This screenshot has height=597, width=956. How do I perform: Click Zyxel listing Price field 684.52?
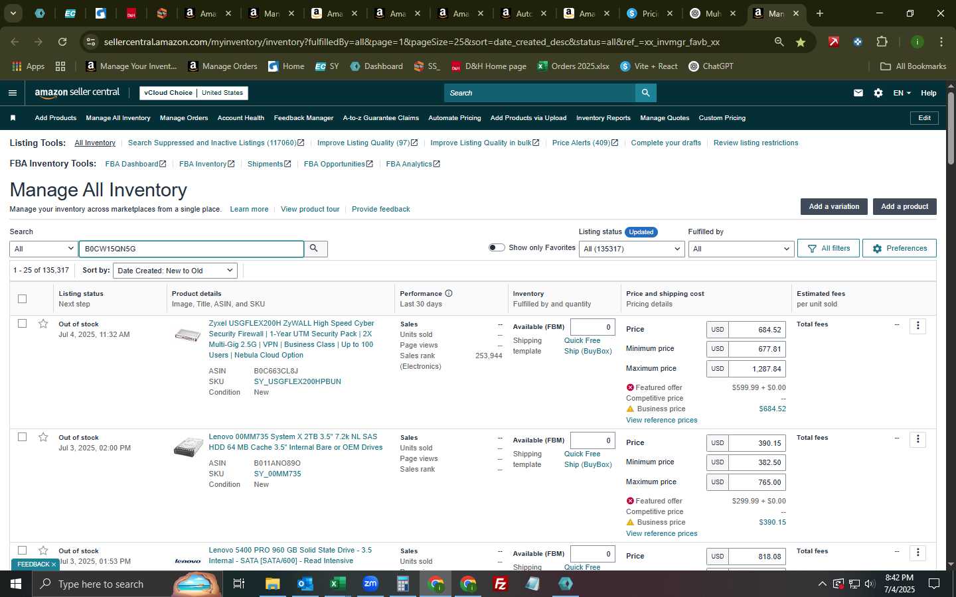point(757,330)
